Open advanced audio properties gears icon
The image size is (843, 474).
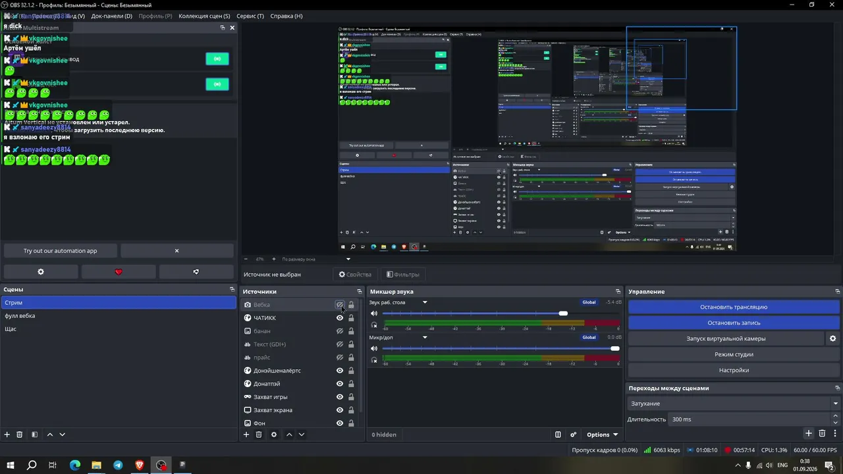[573, 434]
